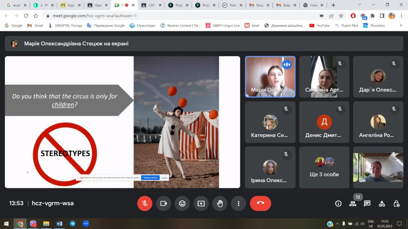
Task: Open the meeting details info icon
Action: (x=338, y=204)
